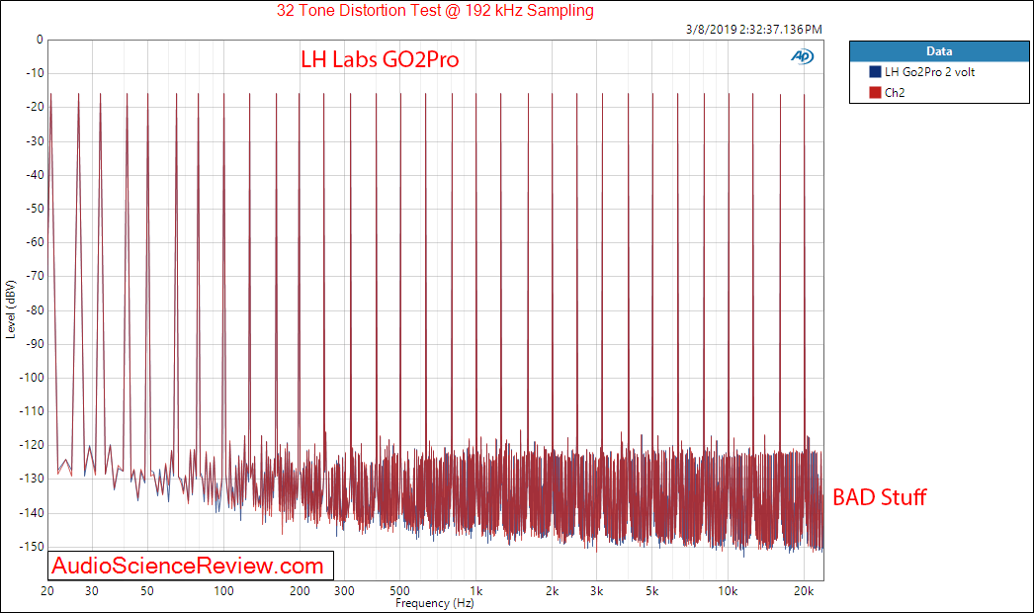This screenshot has width=1034, height=613.
Task: Click the '1k' frequency axis tick label
Action: pyautogui.click(x=476, y=591)
